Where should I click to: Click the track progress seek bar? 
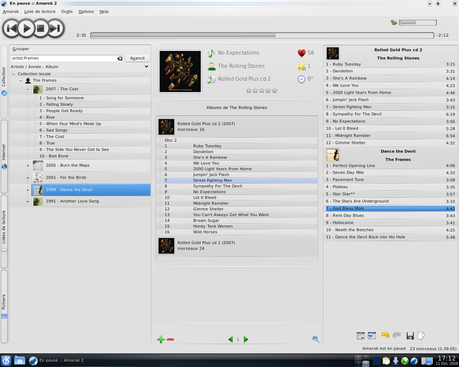click(x=262, y=35)
